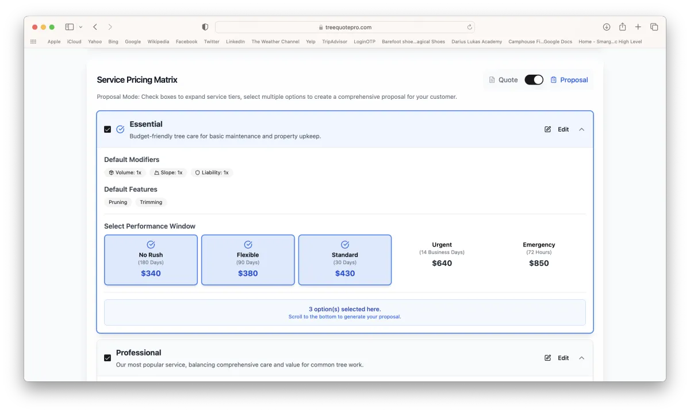Show tab overview
The height and width of the screenshot is (413, 690).
pos(654,27)
